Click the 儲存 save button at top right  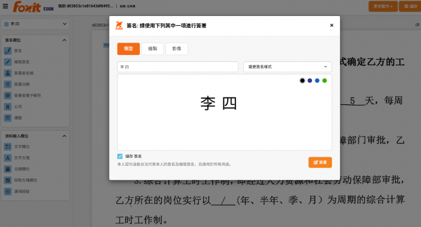pyautogui.click(x=410, y=6)
